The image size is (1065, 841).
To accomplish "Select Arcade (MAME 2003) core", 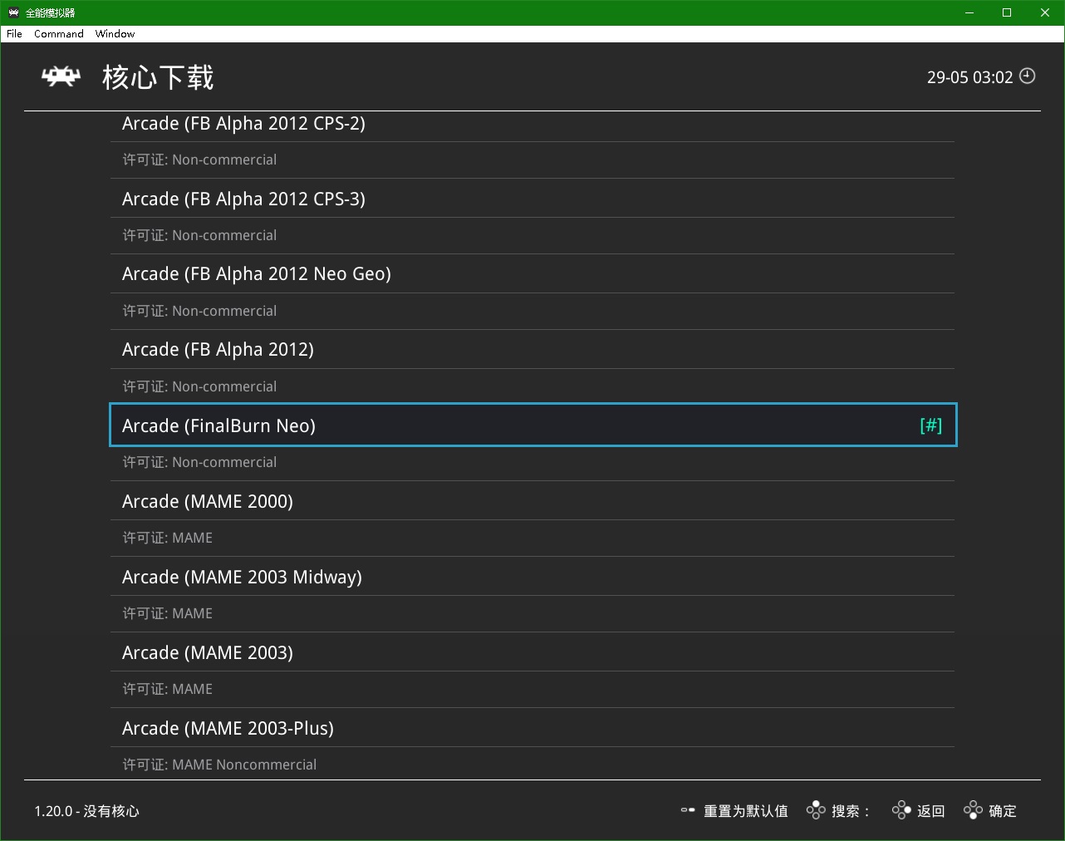I will 532,652.
